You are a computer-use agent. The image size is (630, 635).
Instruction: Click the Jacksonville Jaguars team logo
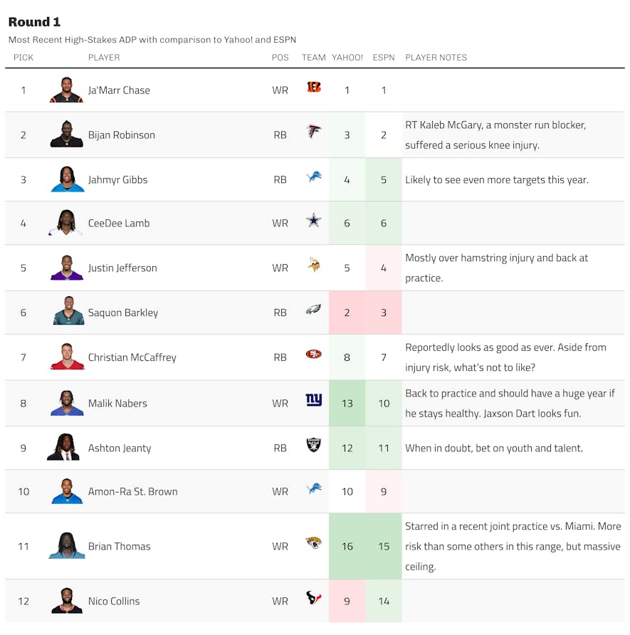click(x=314, y=542)
